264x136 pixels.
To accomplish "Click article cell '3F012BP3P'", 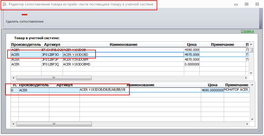I will 52,59.
